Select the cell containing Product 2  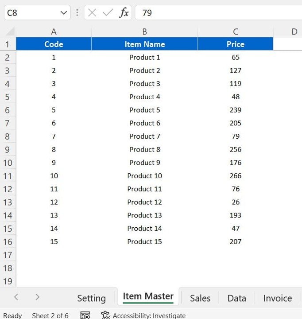(145, 70)
